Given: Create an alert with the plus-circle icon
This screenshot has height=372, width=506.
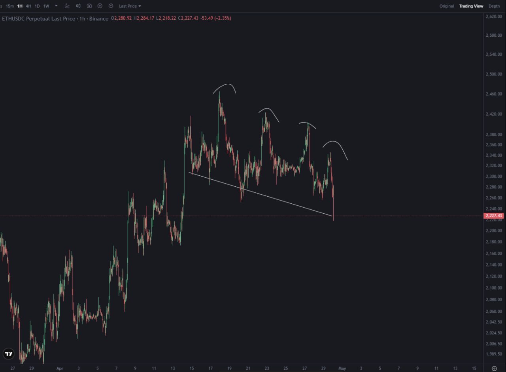Looking at the screenshot, I should 99,6.
